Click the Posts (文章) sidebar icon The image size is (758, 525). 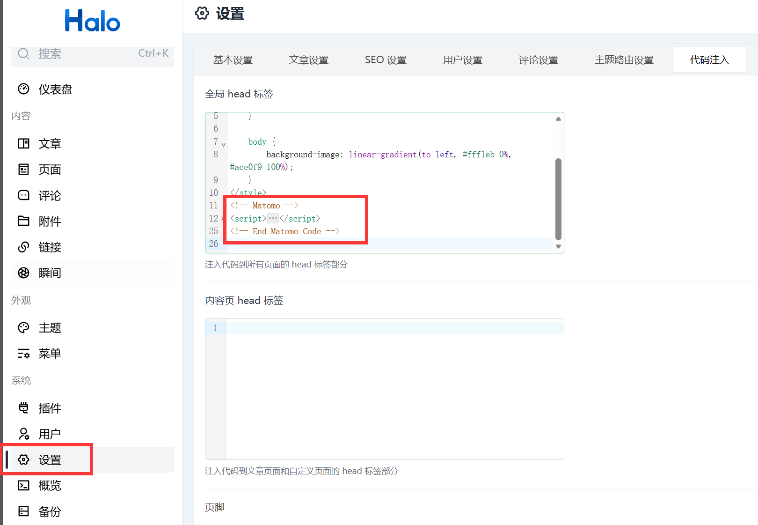coord(23,143)
